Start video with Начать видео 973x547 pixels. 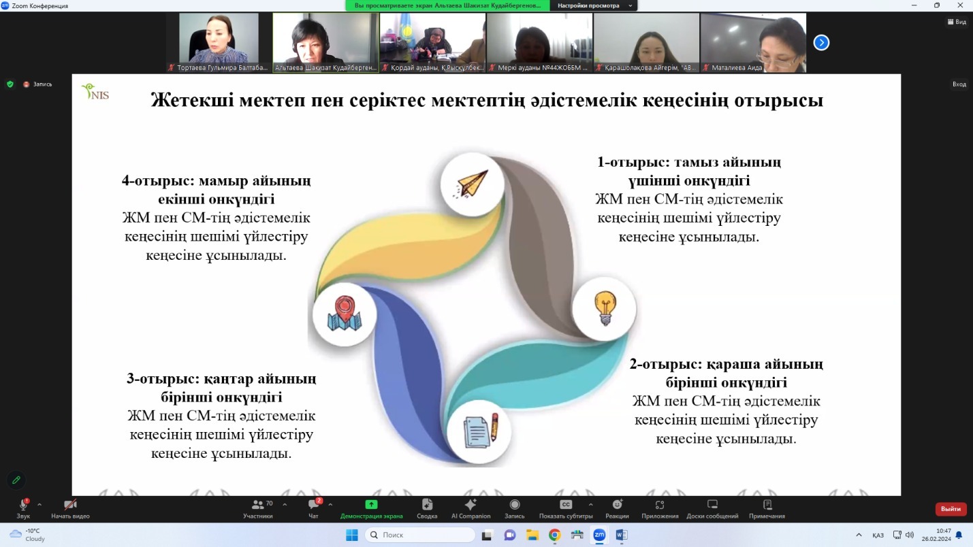(x=70, y=508)
